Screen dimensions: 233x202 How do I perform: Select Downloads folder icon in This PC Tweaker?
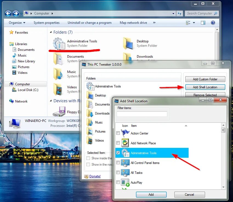[90, 113]
